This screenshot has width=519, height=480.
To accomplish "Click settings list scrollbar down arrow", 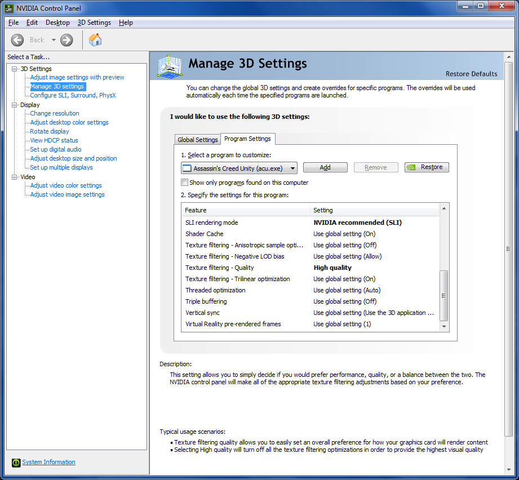I will [x=444, y=327].
